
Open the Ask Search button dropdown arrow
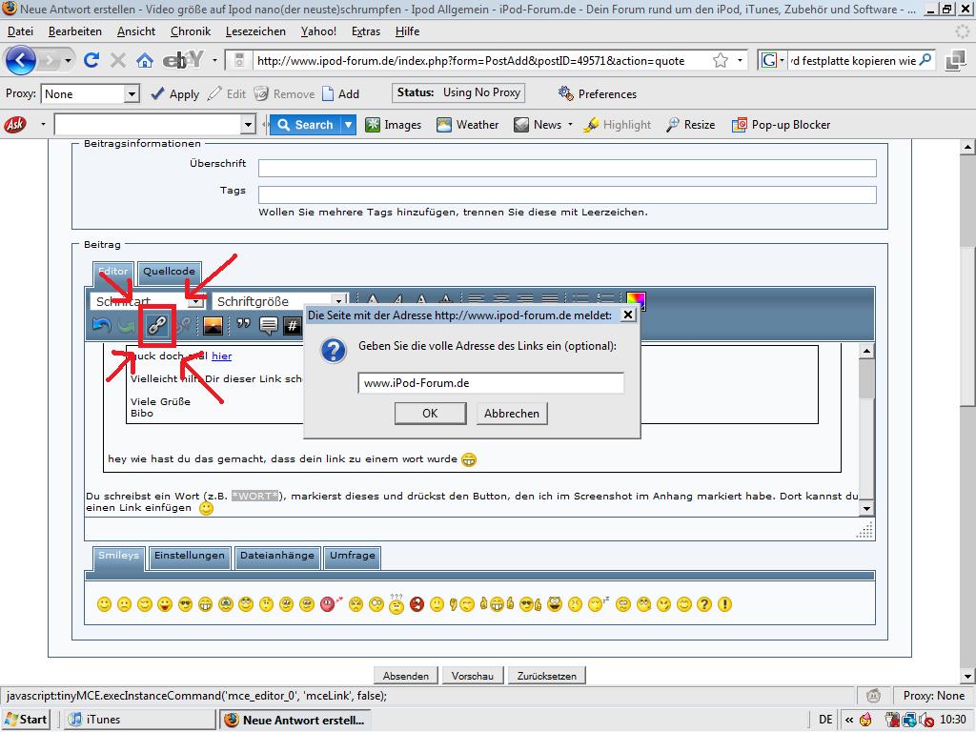click(349, 125)
